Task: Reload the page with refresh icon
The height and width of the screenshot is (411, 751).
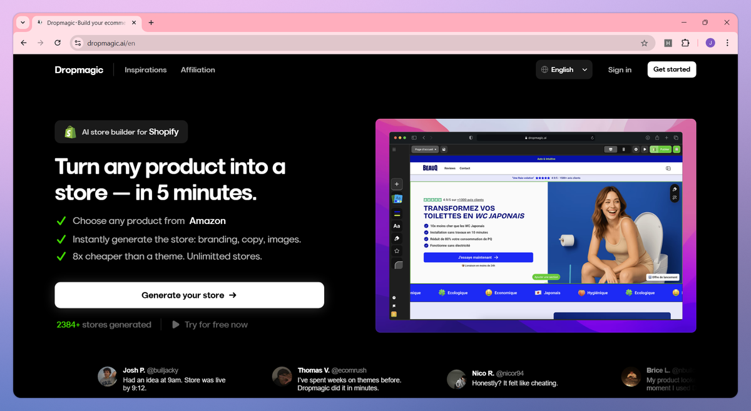Action: tap(58, 43)
